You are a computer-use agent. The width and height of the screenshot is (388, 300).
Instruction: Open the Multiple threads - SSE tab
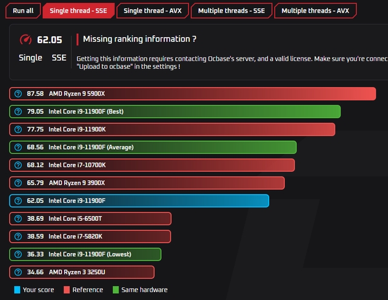click(232, 11)
